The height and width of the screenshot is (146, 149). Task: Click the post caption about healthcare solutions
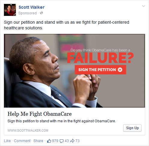pos(66,25)
